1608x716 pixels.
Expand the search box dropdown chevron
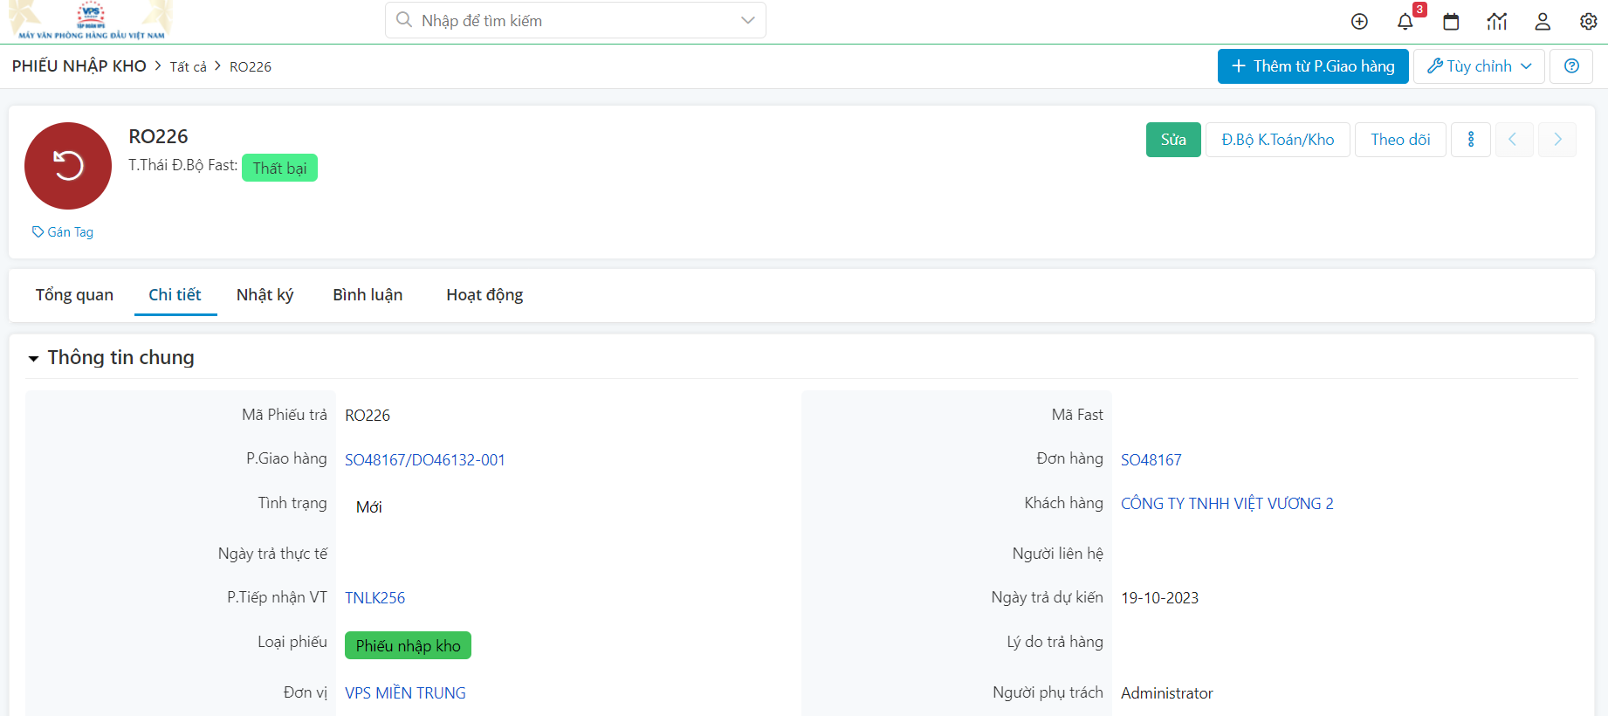coord(747,20)
